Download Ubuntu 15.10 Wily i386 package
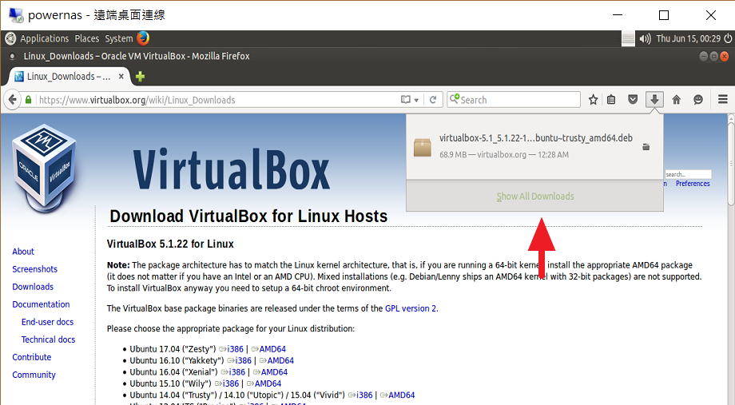This screenshot has width=735, height=405. click(231, 383)
